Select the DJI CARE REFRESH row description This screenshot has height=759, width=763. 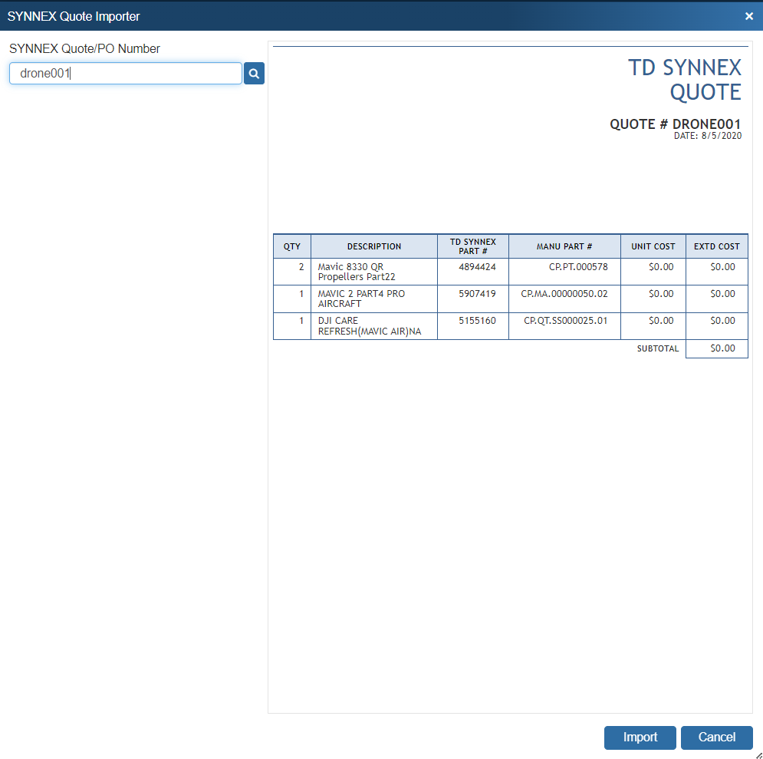(x=369, y=325)
